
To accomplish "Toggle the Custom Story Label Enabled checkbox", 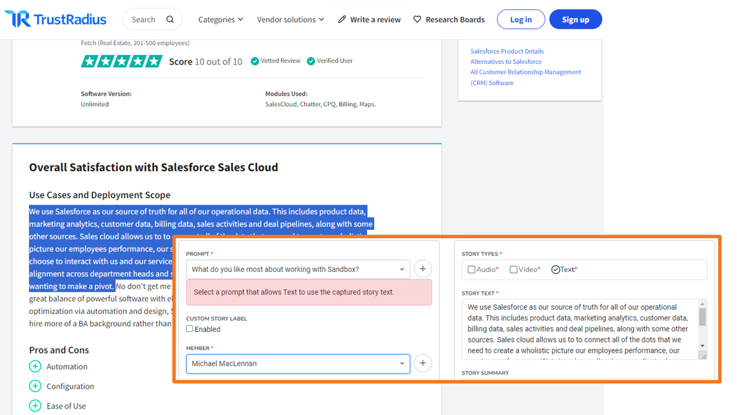I will click(x=189, y=329).
